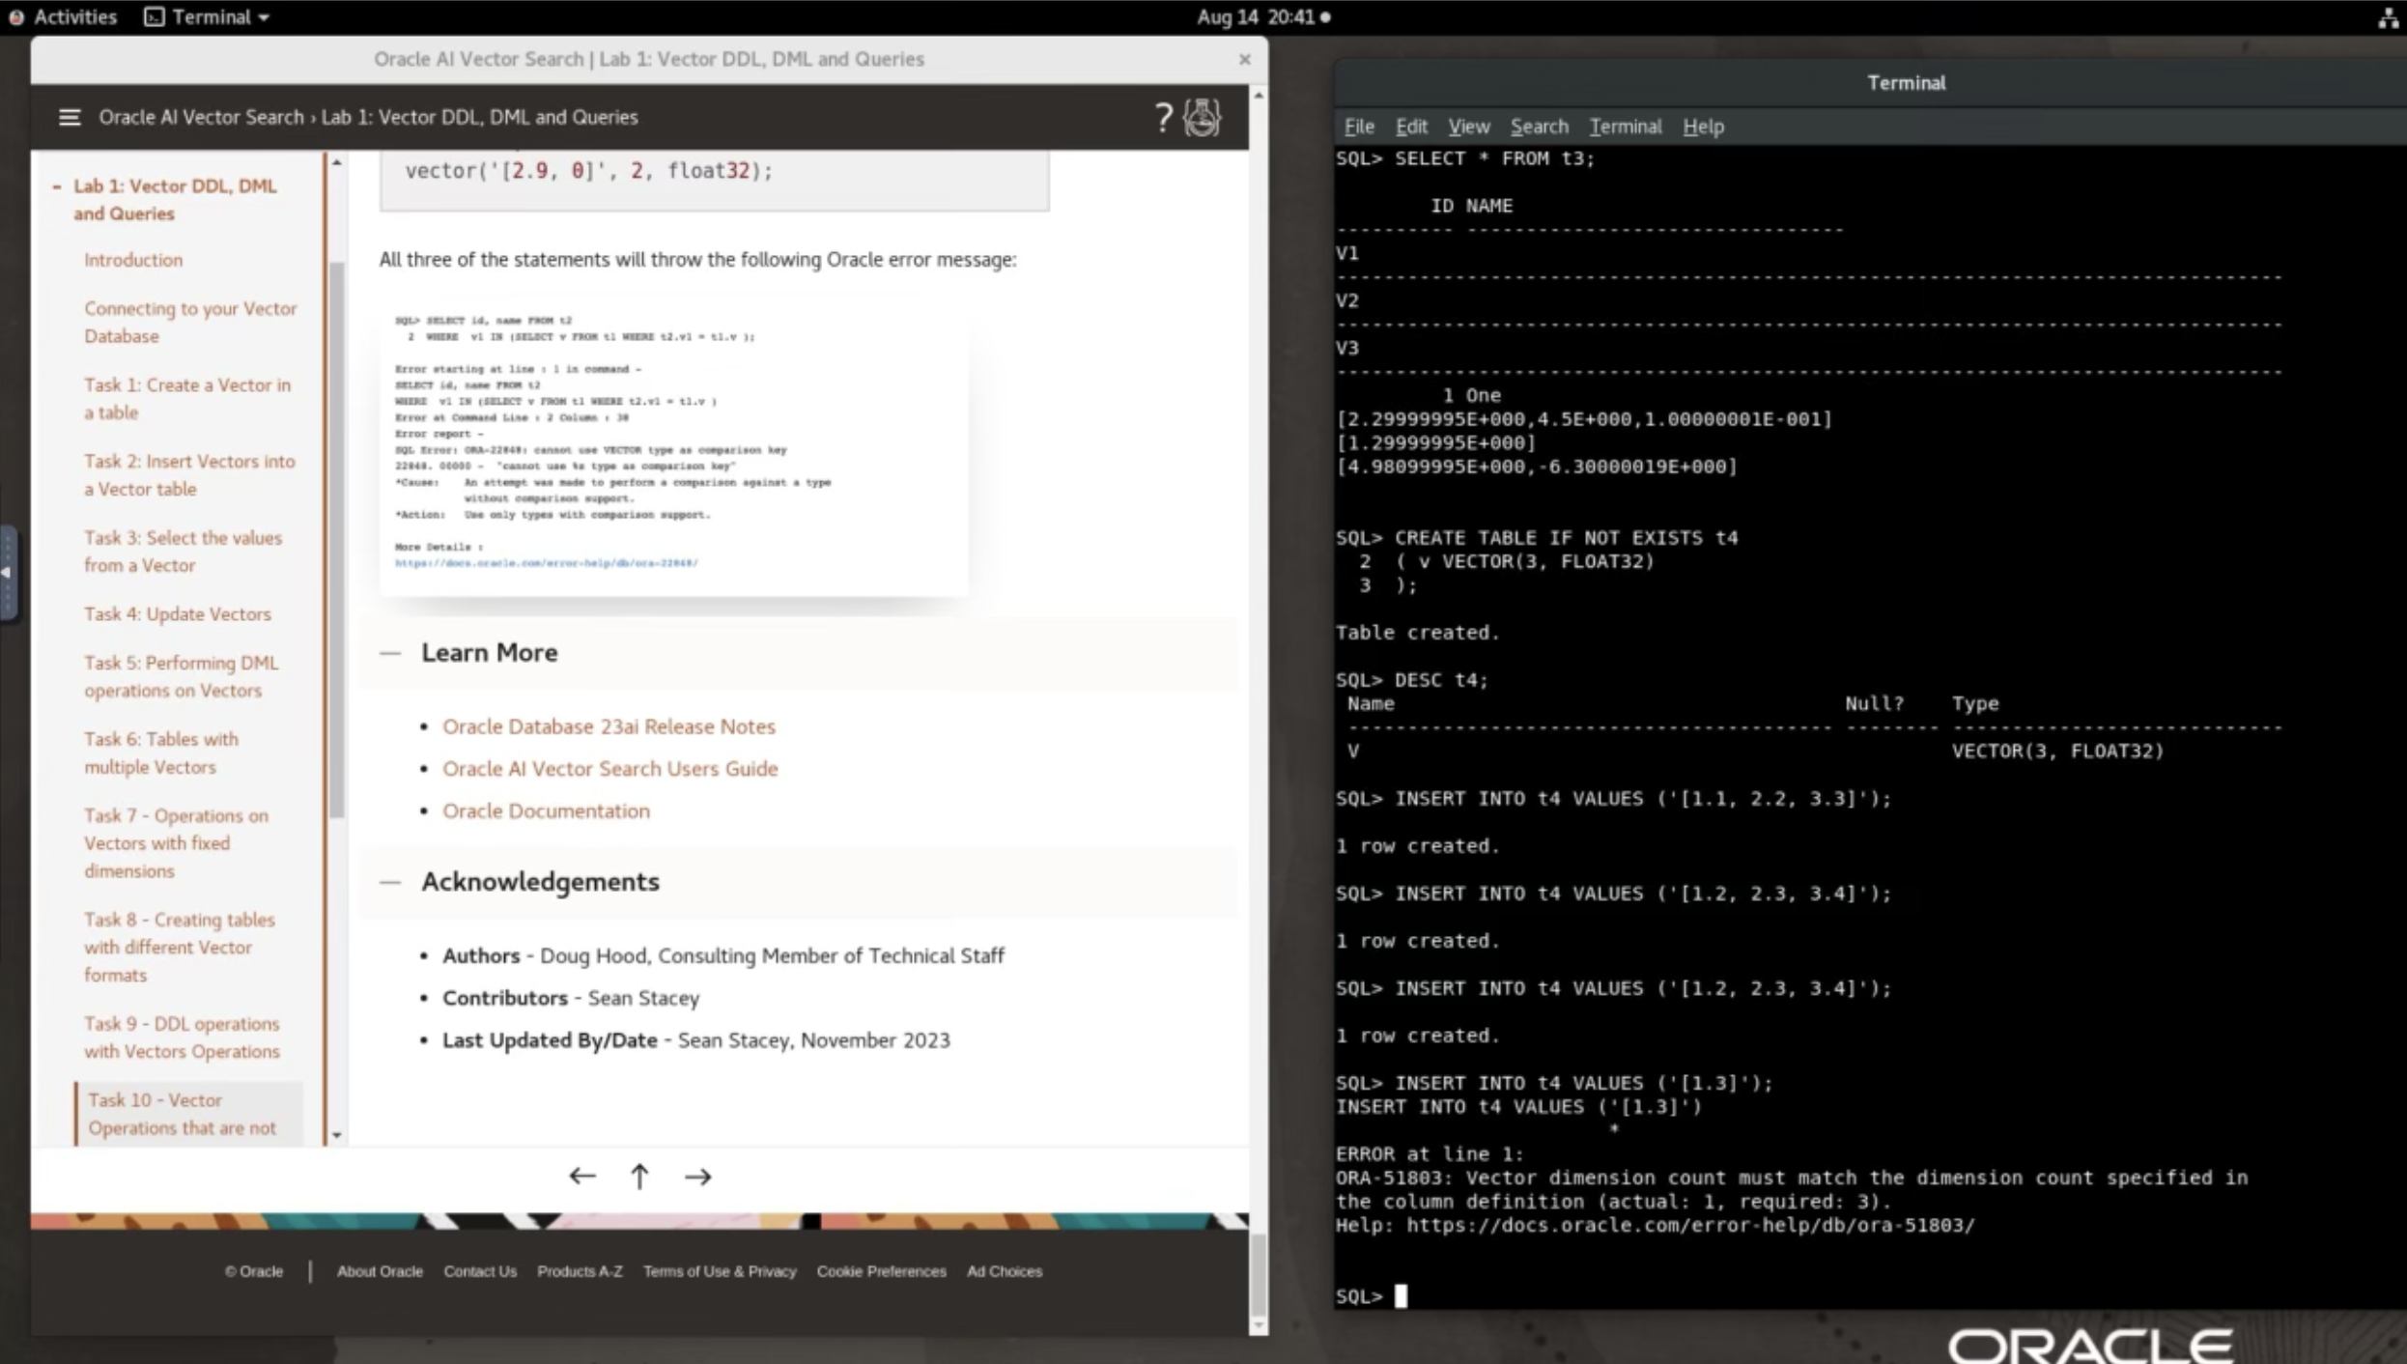The image size is (2407, 1364).
Task: Collapse Lab 1 tree in sidebar
Action: (57, 186)
